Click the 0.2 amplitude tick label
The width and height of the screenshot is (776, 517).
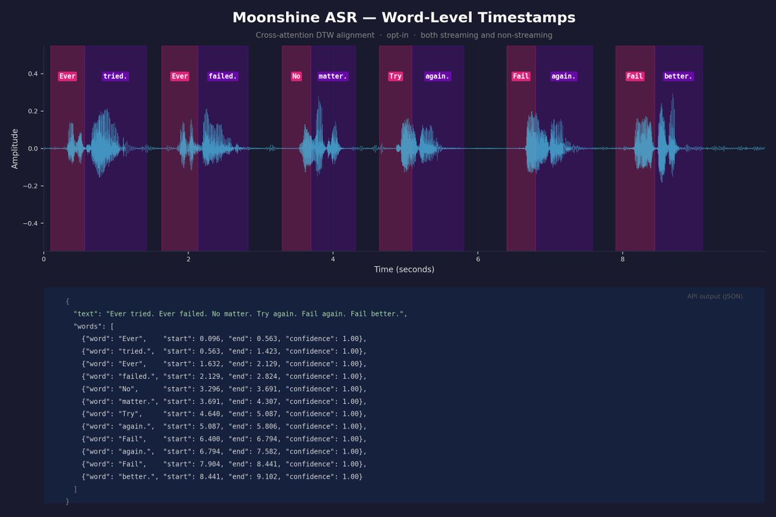(32, 111)
